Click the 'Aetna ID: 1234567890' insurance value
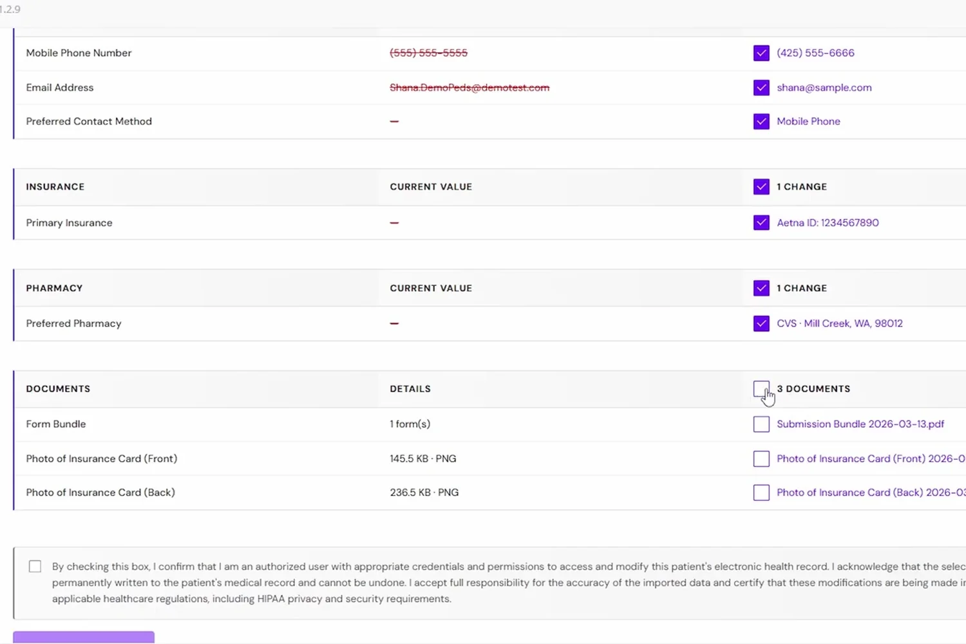 pos(828,223)
